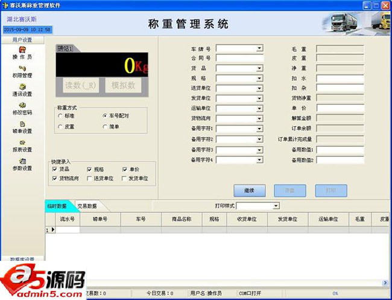Click the 继续 button
The image size is (392, 300).
point(250,191)
